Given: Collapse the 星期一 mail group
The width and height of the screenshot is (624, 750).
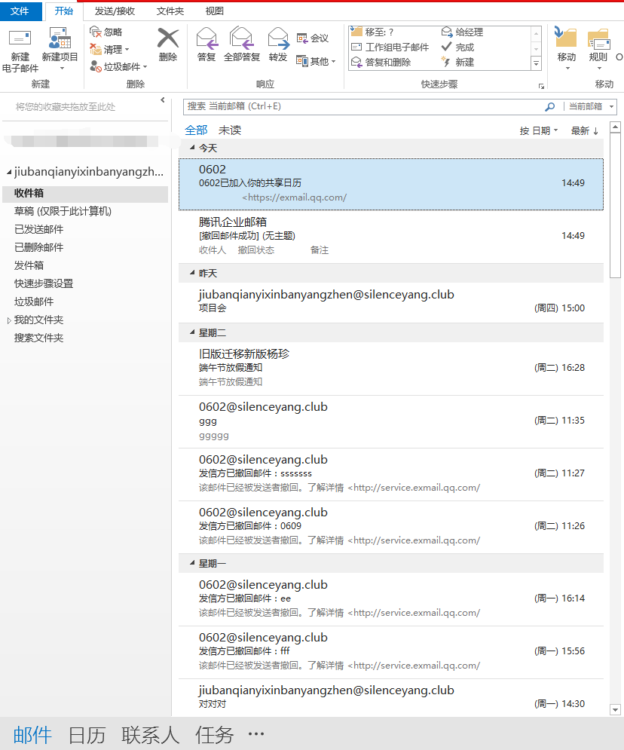Looking at the screenshot, I should pos(192,563).
